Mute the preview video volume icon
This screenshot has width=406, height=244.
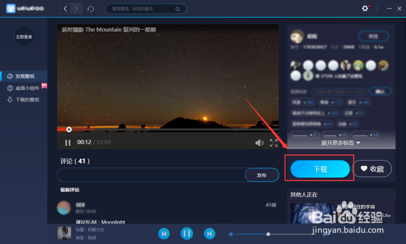coord(259,143)
